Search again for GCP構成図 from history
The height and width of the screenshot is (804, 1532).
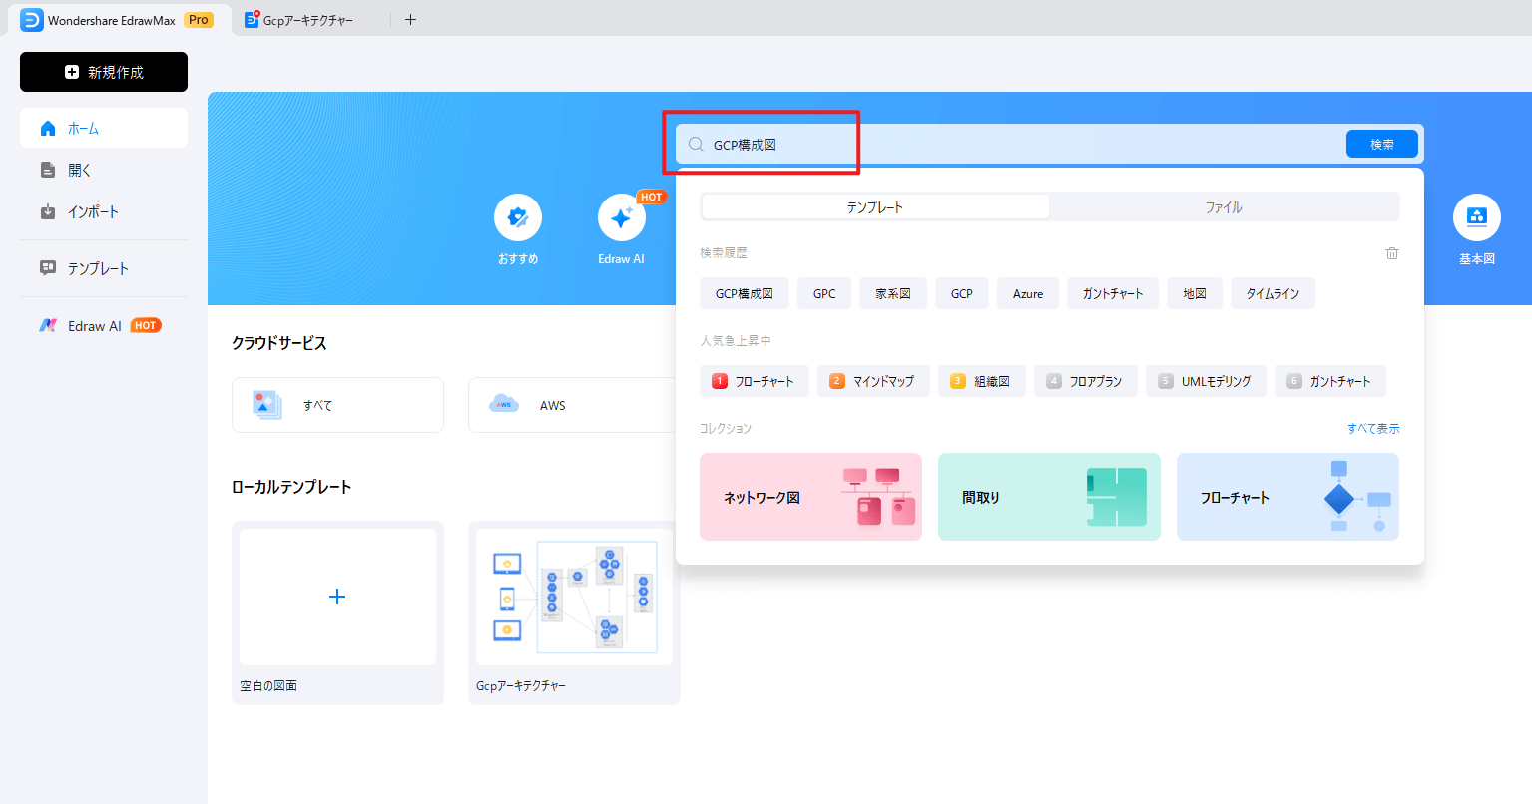click(x=744, y=292)
